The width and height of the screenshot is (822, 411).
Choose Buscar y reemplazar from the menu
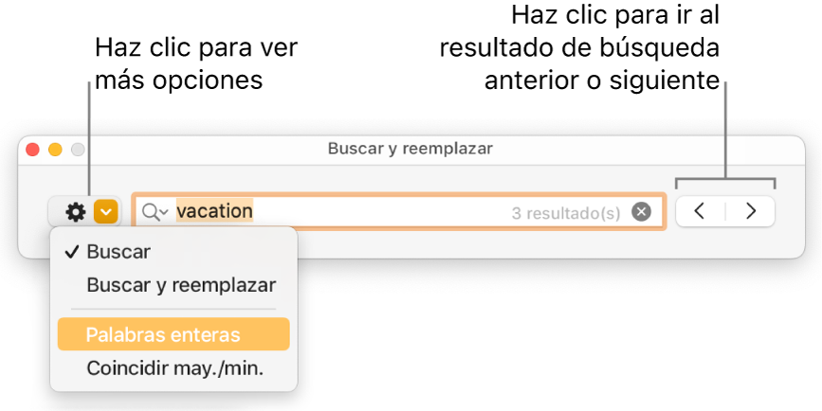[180, 284]
